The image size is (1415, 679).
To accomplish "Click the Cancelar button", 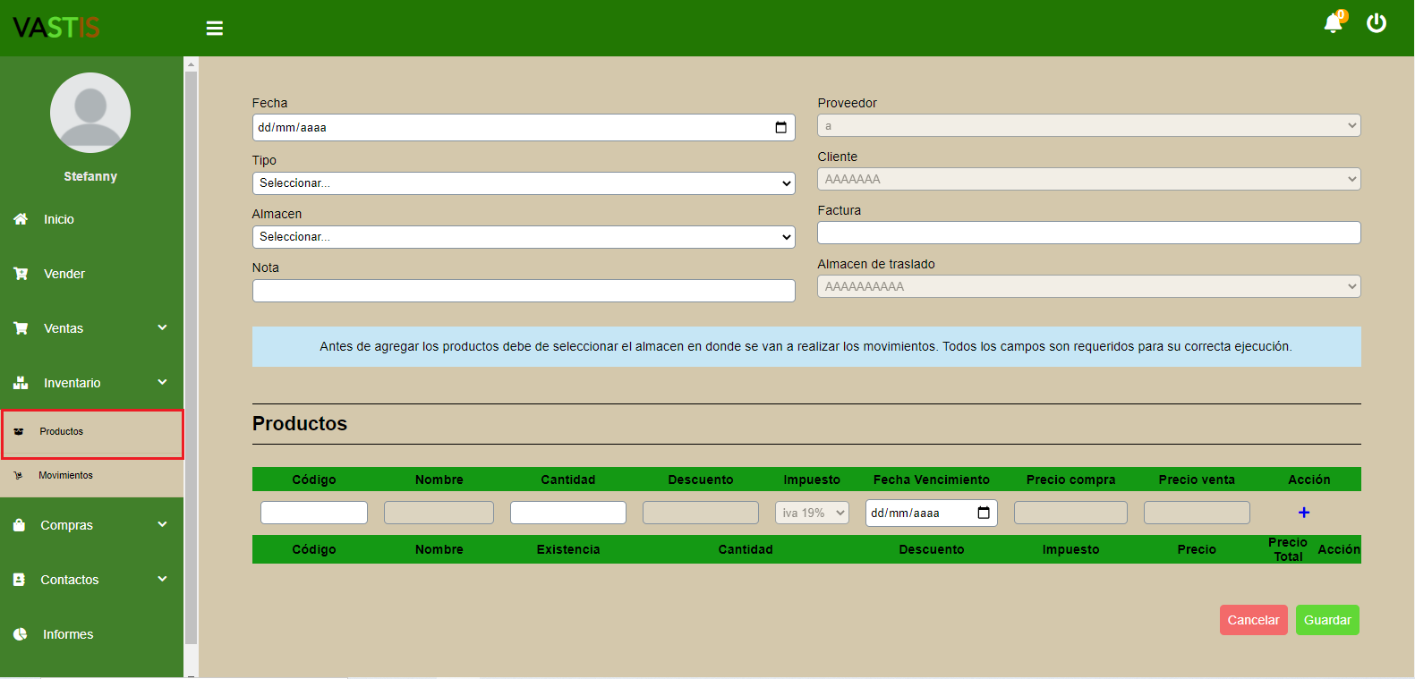I will [1253, 620].
